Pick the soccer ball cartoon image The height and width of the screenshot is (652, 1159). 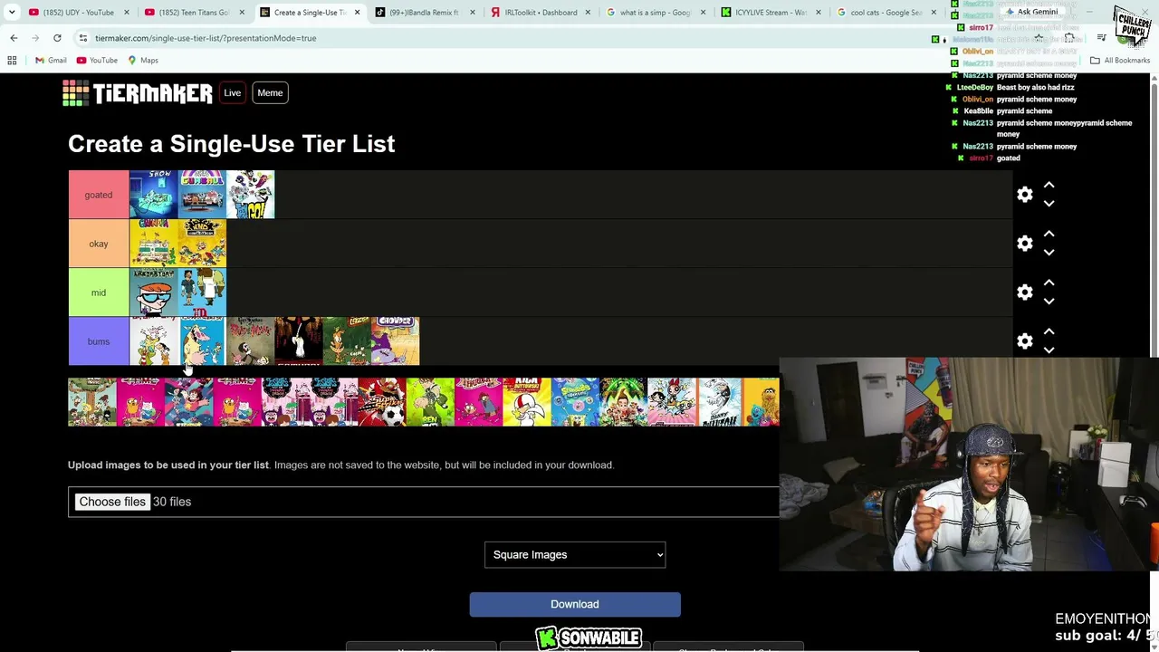(382, 402)
